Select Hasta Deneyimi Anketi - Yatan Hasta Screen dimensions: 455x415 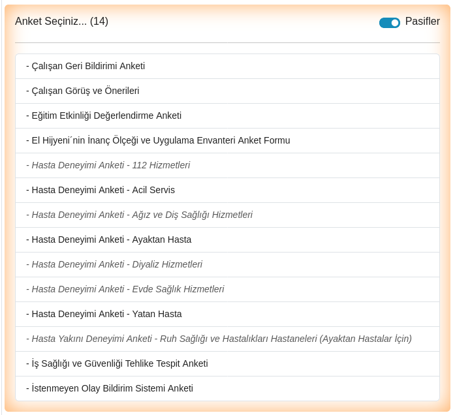pos(227,314)
